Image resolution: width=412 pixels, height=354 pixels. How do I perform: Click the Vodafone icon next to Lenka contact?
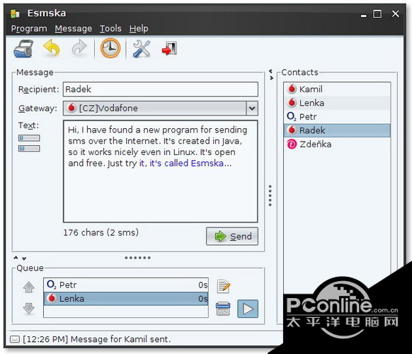[x=292, y=103]
